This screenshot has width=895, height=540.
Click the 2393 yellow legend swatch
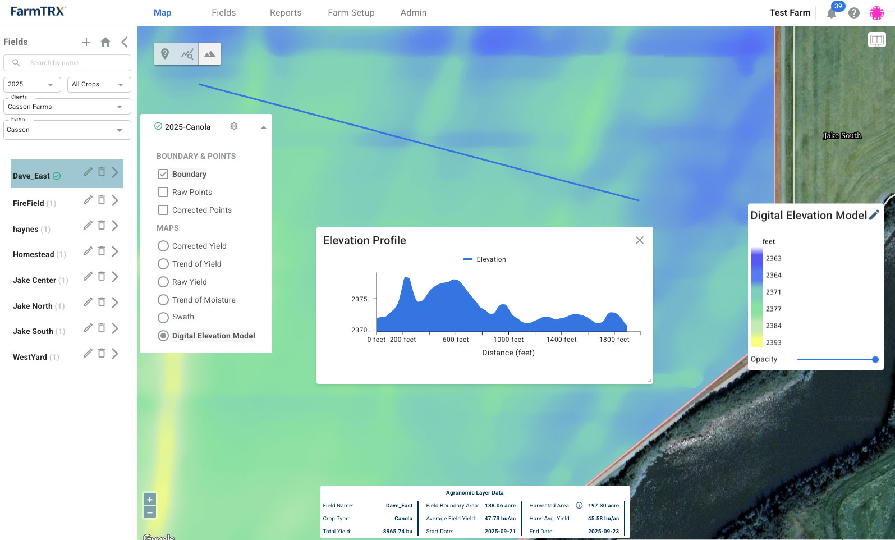pos(756,341)
